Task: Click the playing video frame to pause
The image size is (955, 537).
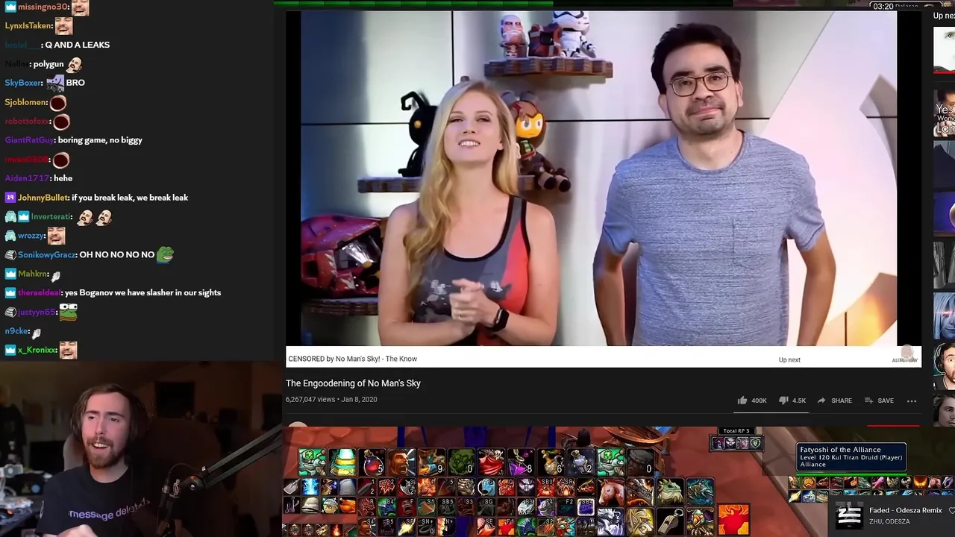Action: (598, 179)
